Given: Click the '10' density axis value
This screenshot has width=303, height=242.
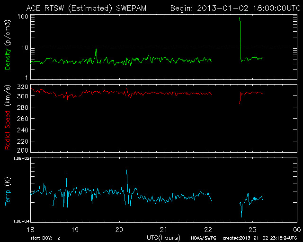Looking at the screenshot, I should coord(25,47).
